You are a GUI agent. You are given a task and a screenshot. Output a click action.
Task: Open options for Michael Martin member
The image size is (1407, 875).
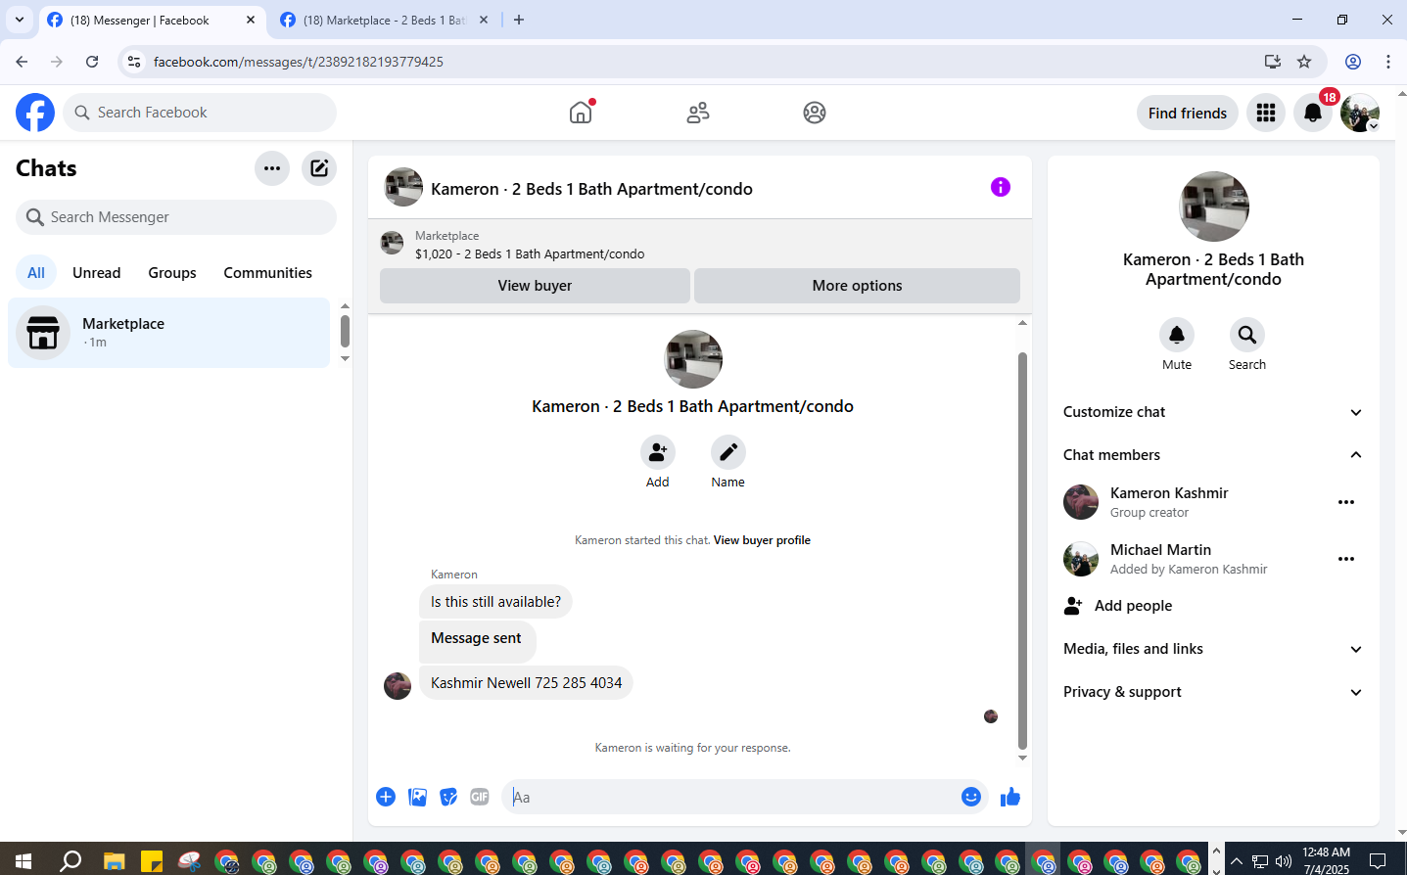pos(1346,559)
